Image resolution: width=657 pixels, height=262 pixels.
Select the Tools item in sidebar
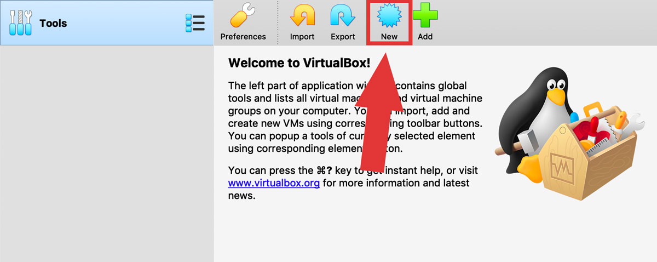(107, 23)
